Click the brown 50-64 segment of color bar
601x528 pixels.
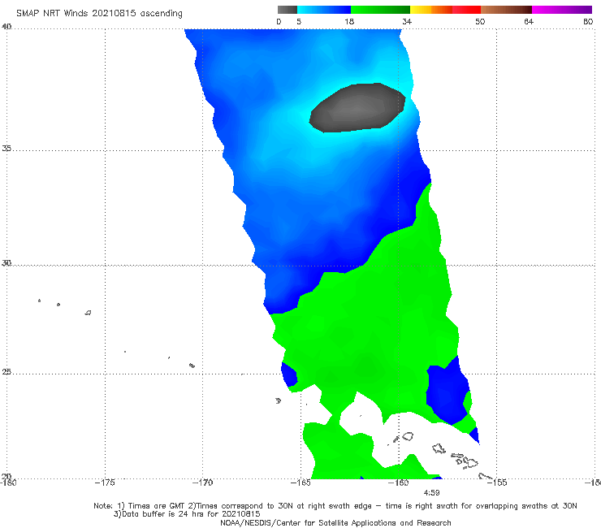tap(506, 10)
